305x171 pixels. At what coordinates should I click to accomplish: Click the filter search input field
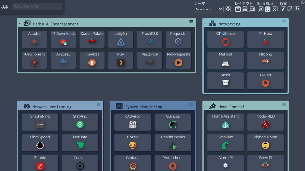[37, 6]
